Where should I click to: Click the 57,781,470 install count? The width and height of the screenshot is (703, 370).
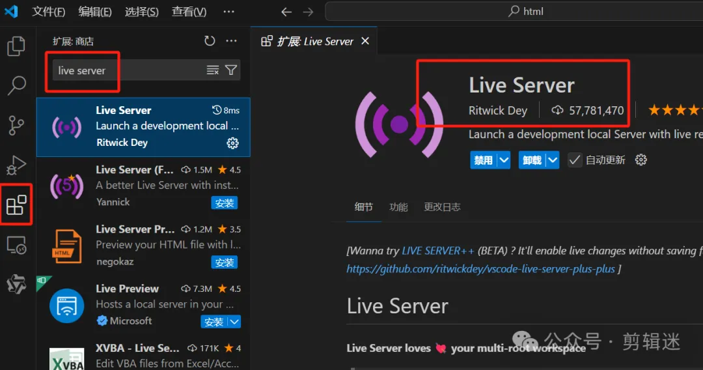pyautogui.click(x=588, y=110)
